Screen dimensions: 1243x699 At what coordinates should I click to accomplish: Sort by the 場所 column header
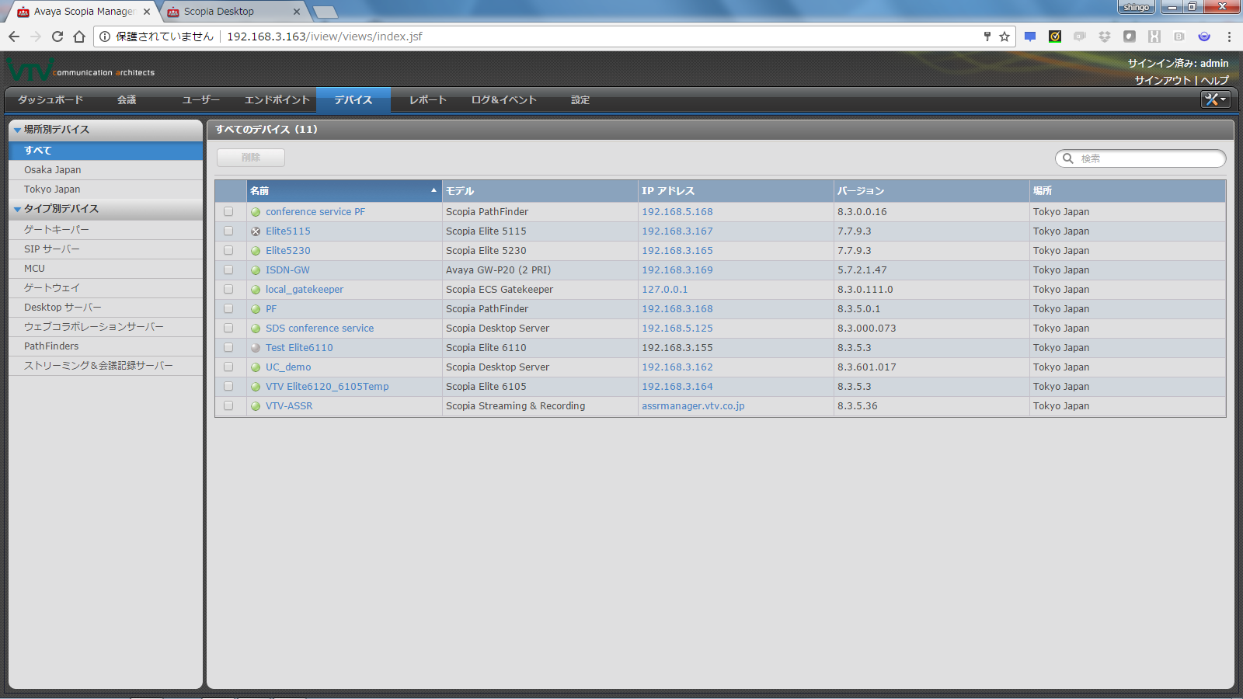tap(1127, 190)
